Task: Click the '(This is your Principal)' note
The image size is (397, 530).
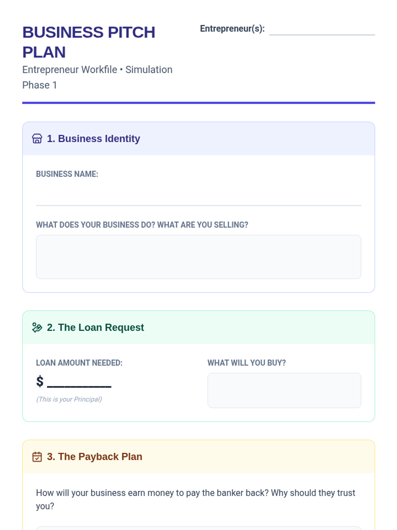Action: (69, 399)
